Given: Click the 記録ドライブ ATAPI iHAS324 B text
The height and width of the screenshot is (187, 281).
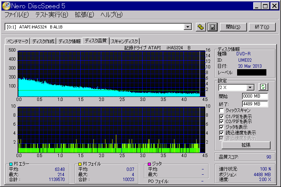Looking at the screenshot, I should point(157,48).
